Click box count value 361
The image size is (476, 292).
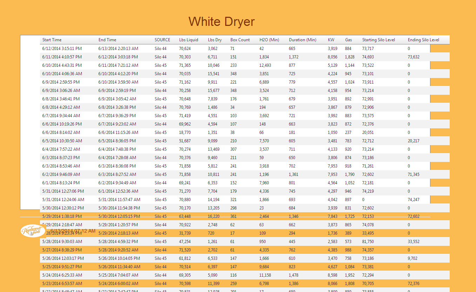pos(234,216)
